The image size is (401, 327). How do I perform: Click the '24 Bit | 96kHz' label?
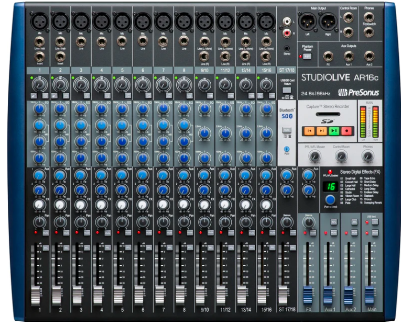pyautogui.click(x=316, y=94)
